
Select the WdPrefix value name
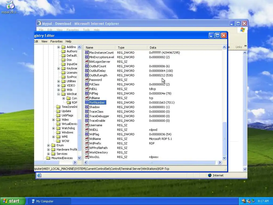pyautogui.click(x=95, y=143)
